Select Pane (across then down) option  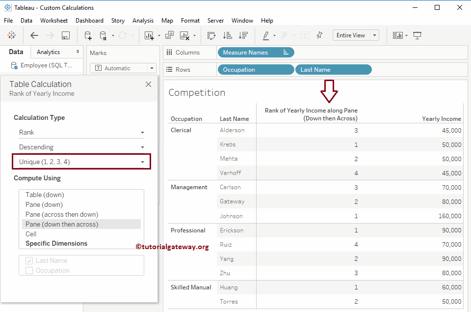62,214
